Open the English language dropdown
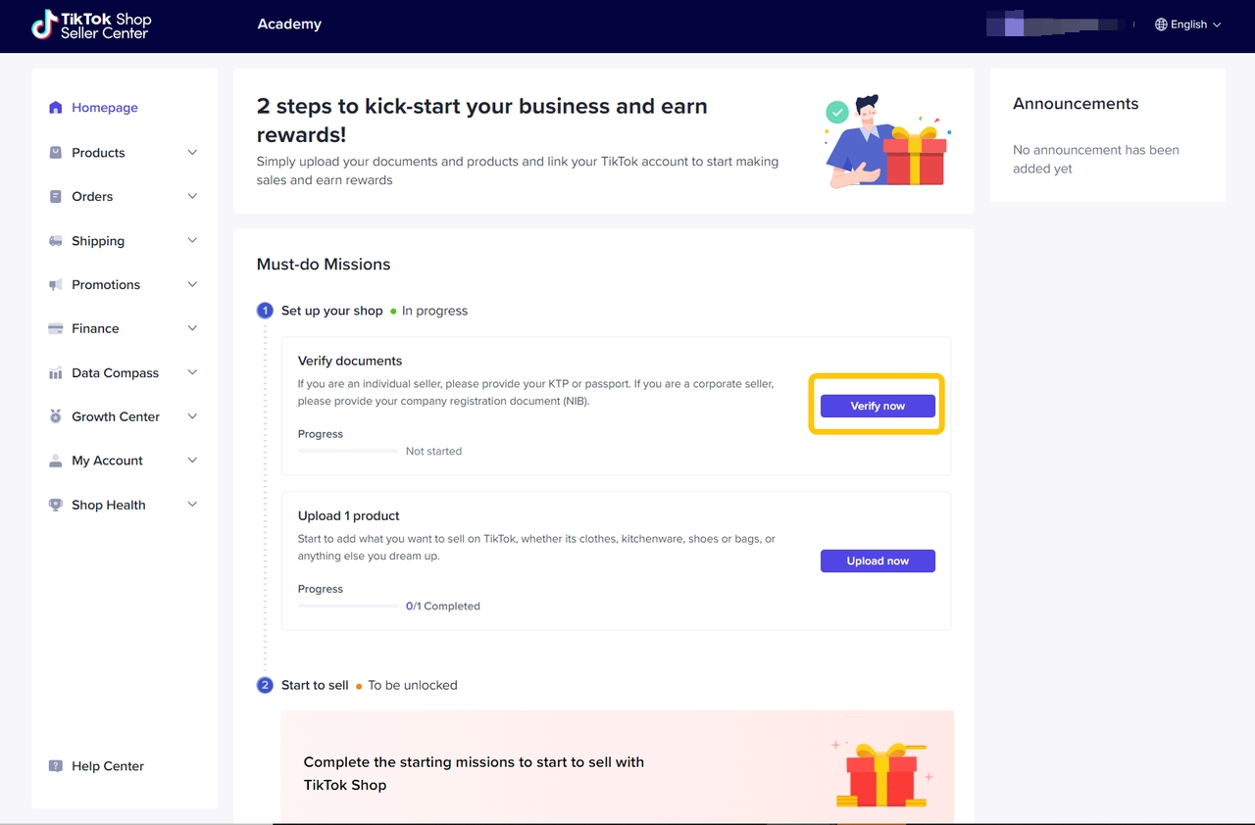Image resolution: width=1255 pixels, height=825 pixels. pyautogui.click(x=1188, y=24)
